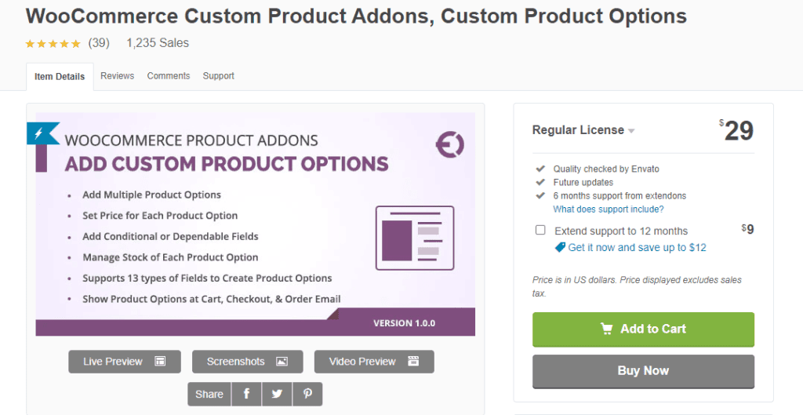This screenshot has width=803, height=415.
Task: Switch to the Reviews tab
Action: point(117,76)
